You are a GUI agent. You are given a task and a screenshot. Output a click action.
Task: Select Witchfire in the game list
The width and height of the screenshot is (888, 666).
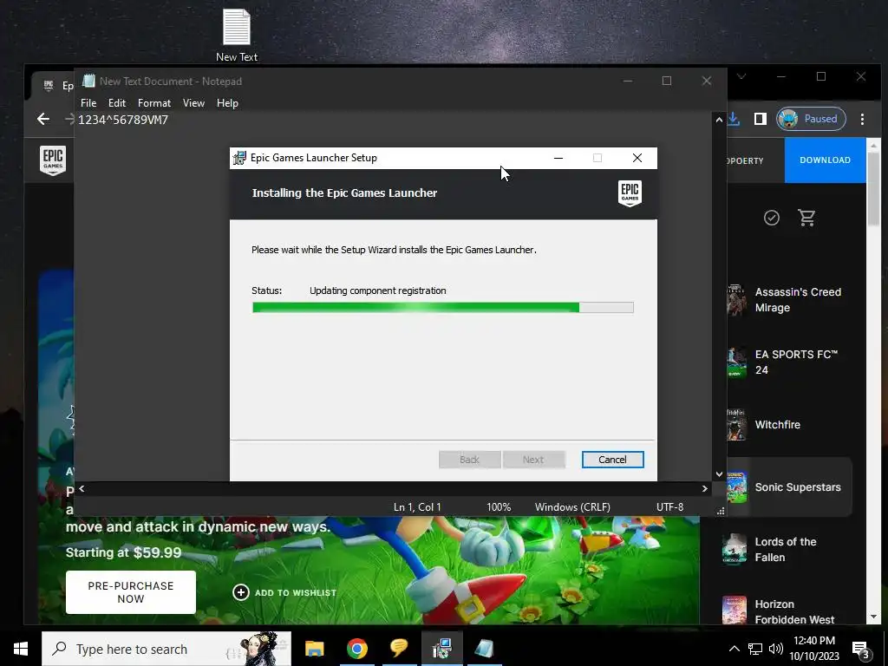[x=789, y=425]
